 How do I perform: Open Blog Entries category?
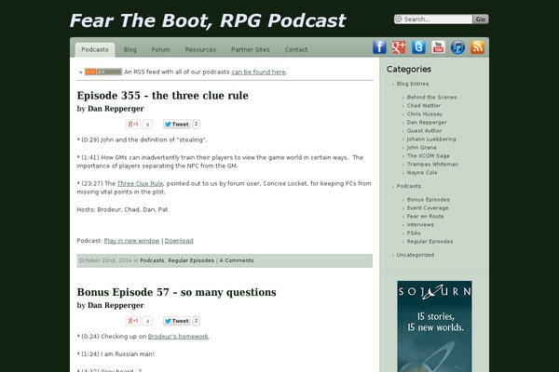click(413, 84)
